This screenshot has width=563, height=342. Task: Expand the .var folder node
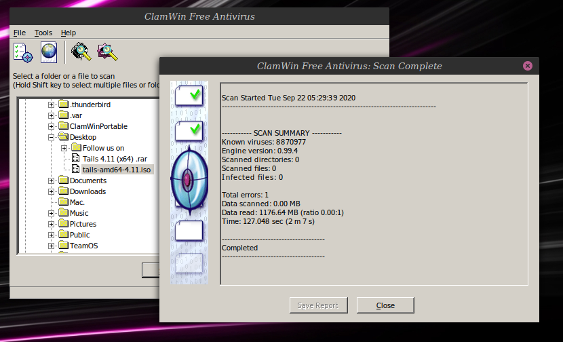coord(51,115)
